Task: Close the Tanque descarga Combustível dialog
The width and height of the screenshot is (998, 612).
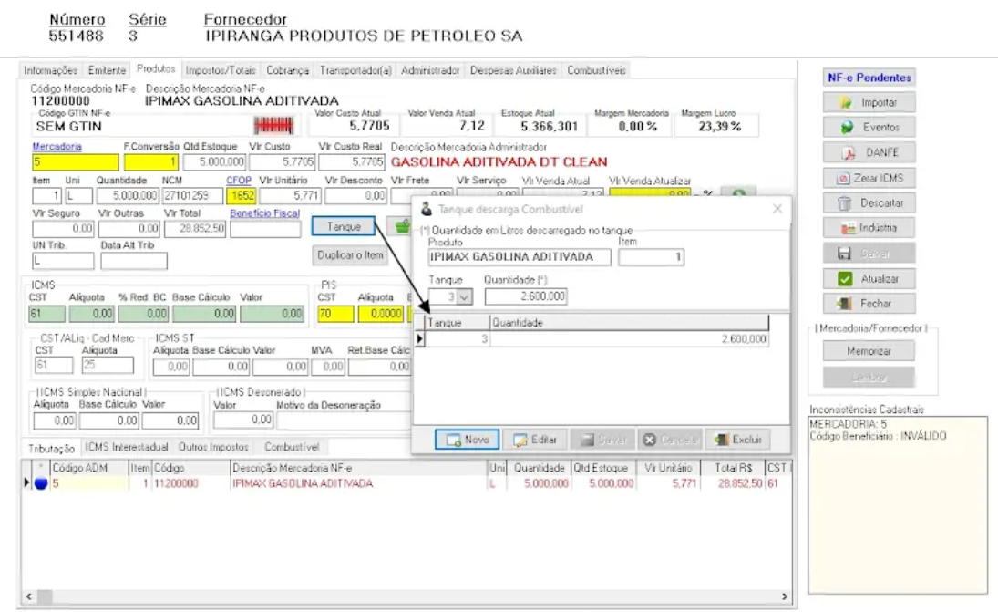Action: tap(777, 209)
